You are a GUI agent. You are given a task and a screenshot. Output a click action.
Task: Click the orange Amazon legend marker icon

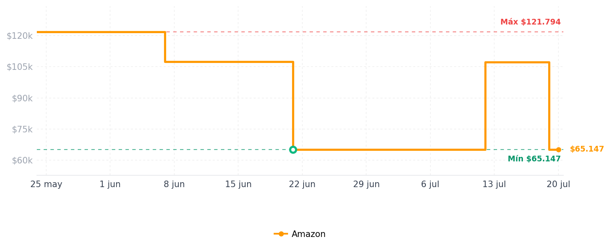coord(281,234)
